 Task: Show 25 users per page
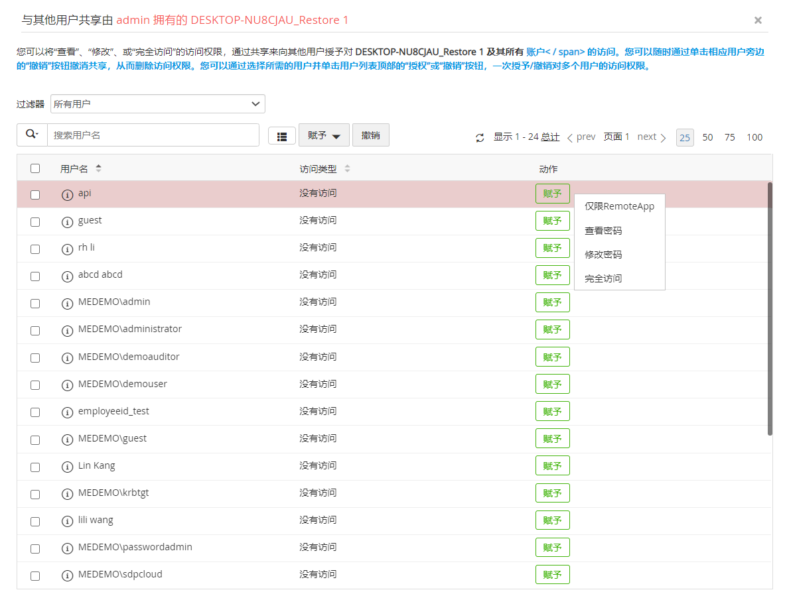coord(685,137)
